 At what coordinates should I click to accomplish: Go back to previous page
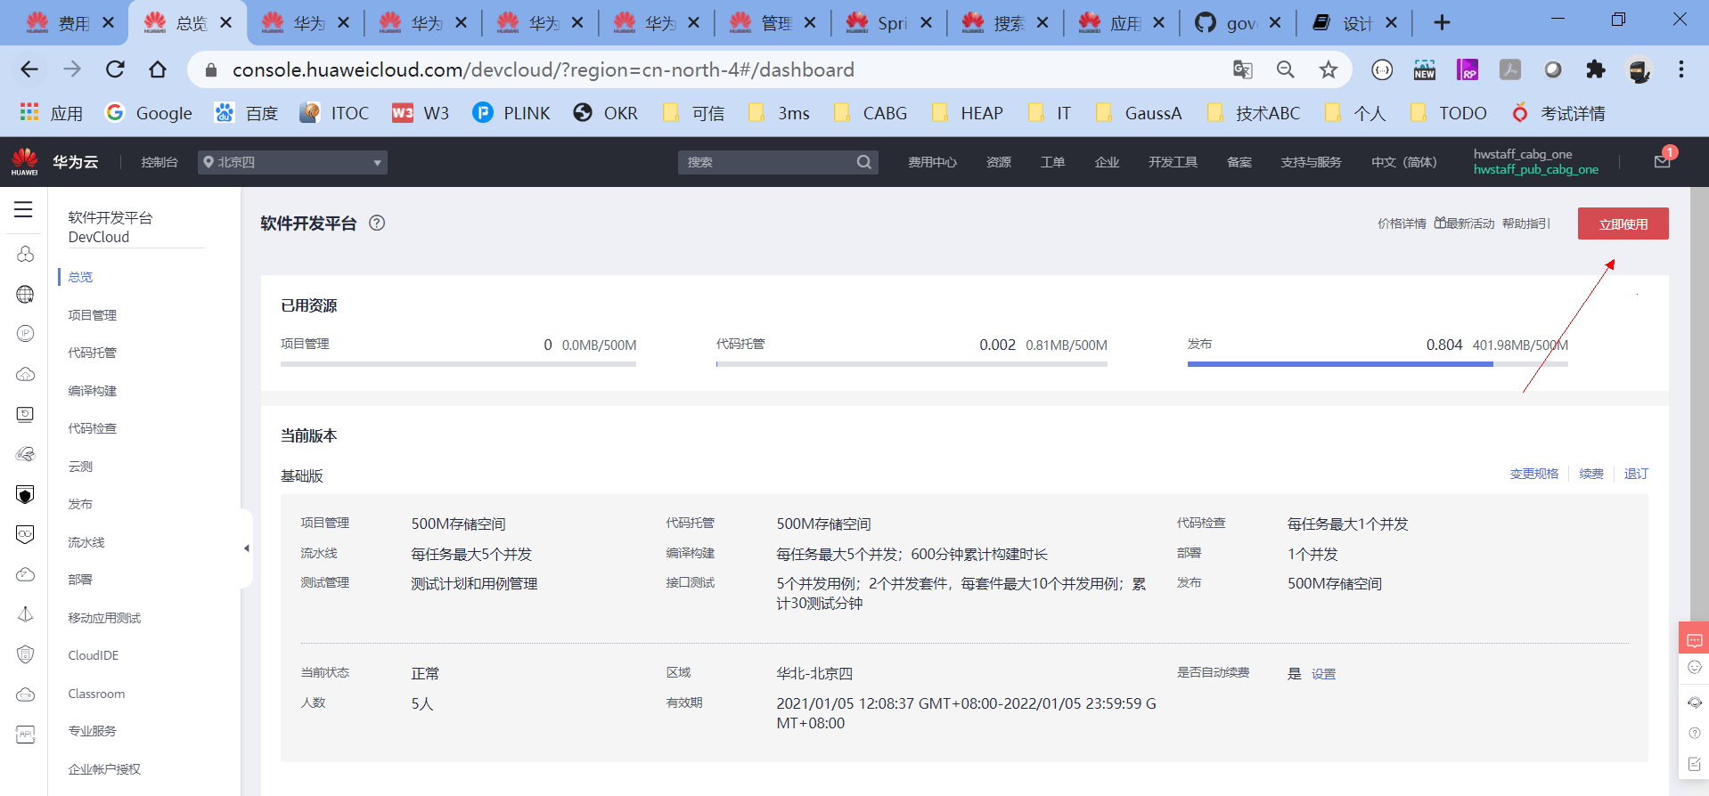[x=29, y=69]
